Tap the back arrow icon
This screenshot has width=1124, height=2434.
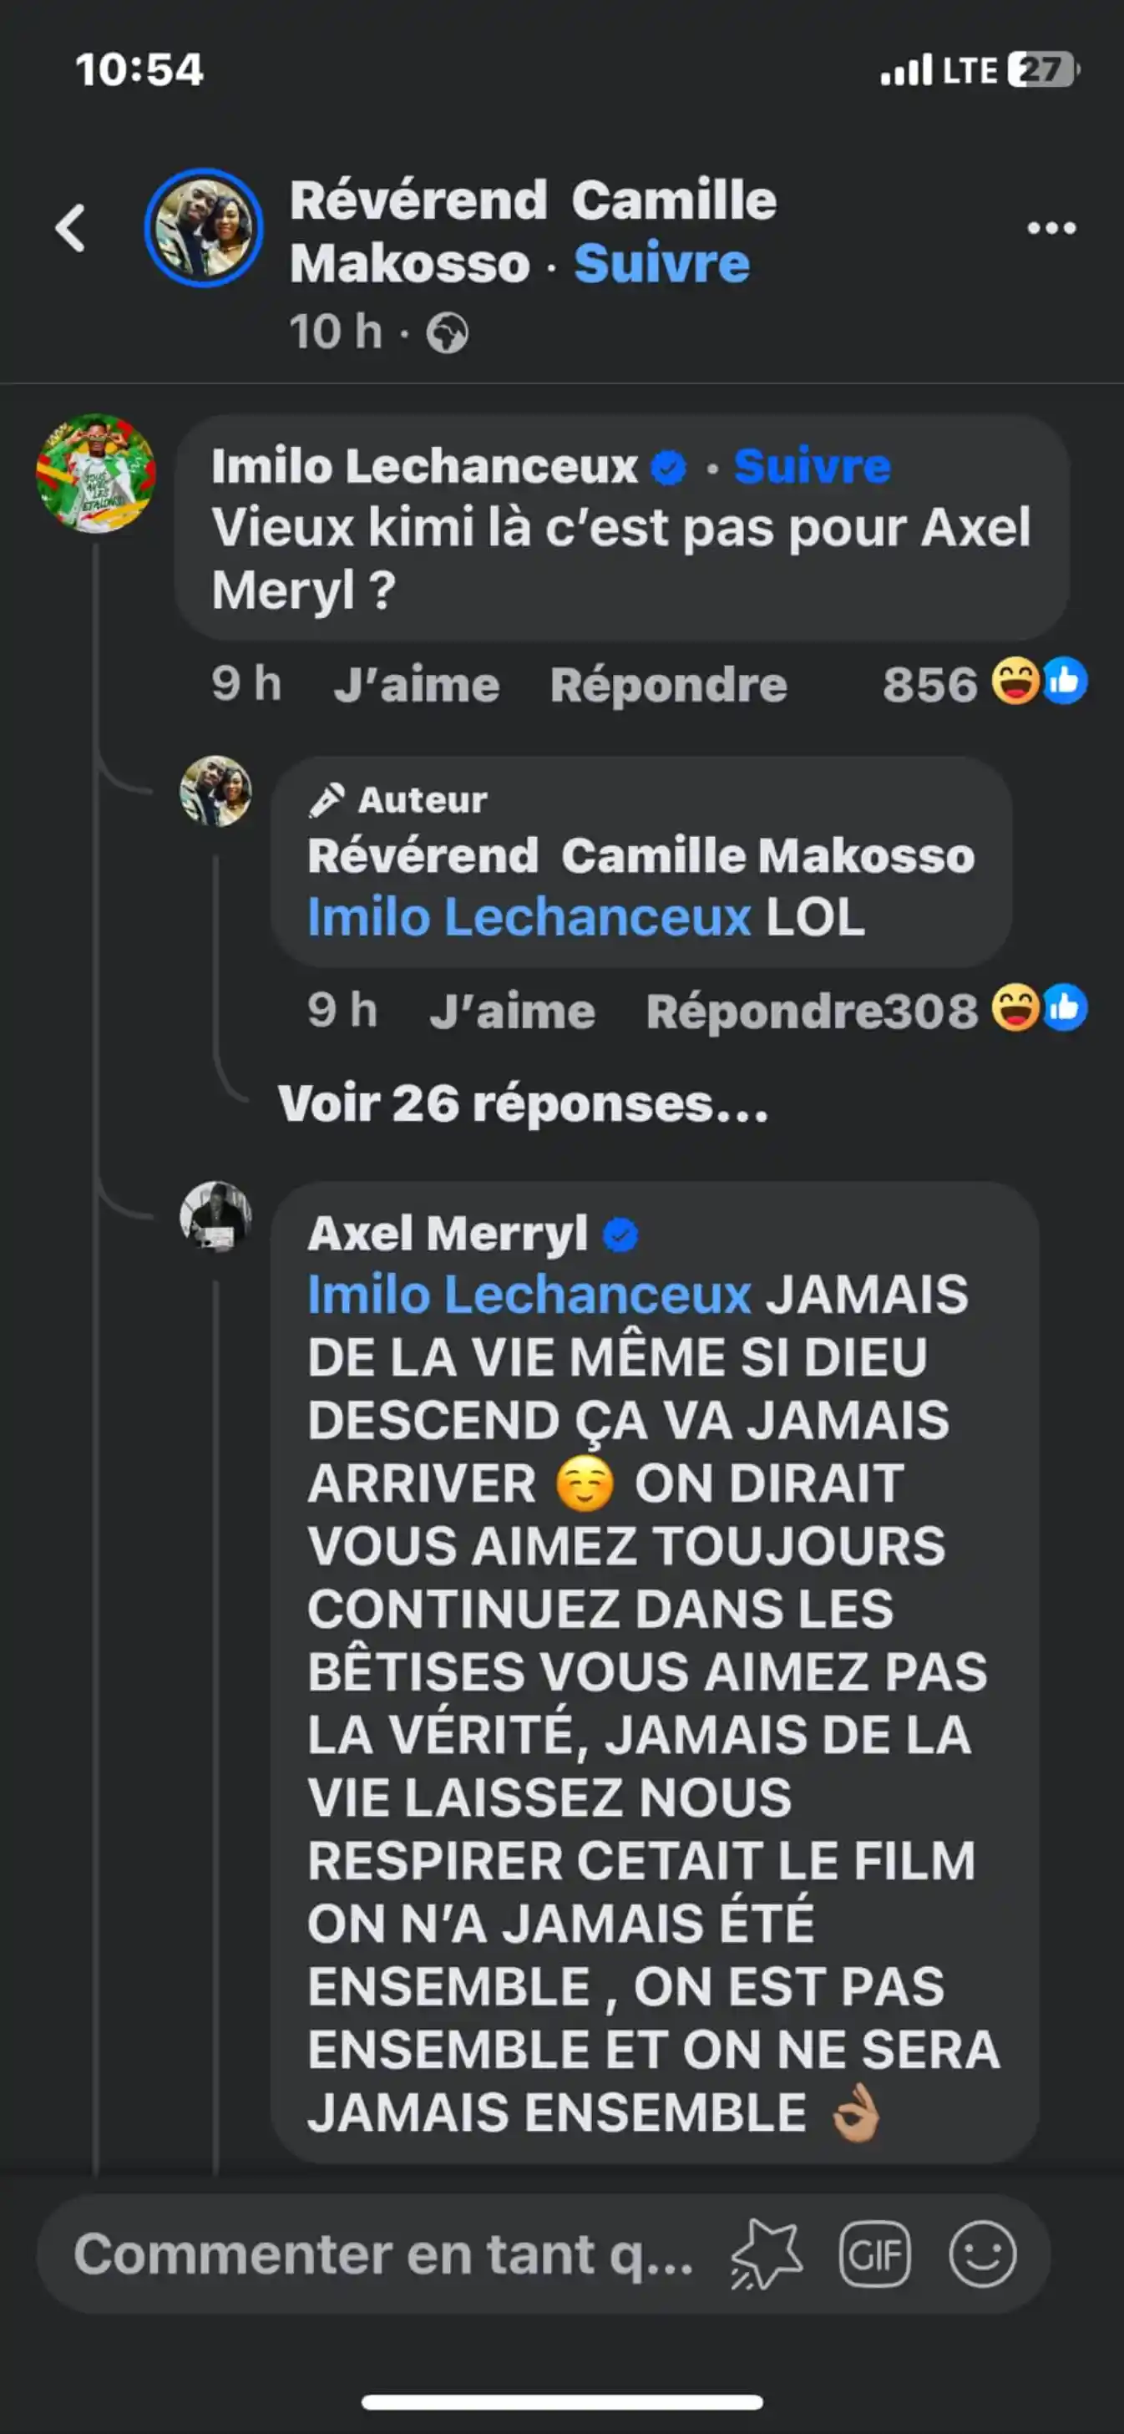pos(71,228)
